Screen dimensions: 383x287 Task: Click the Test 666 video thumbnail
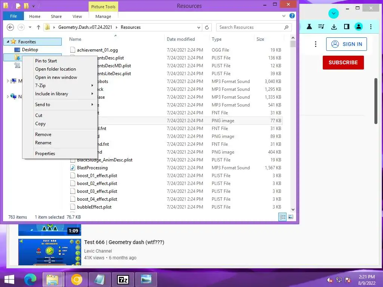(x=50, y=252)
